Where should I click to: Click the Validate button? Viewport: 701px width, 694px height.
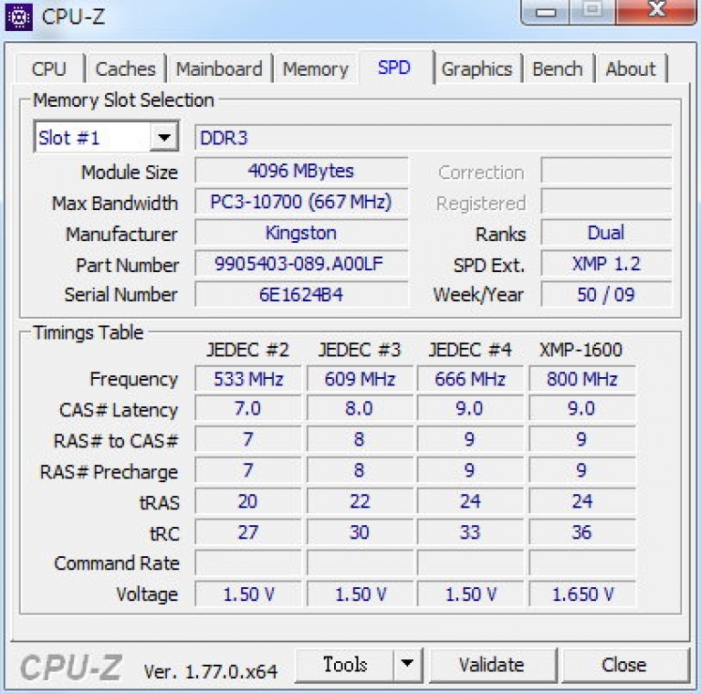(x=492, y=665)
